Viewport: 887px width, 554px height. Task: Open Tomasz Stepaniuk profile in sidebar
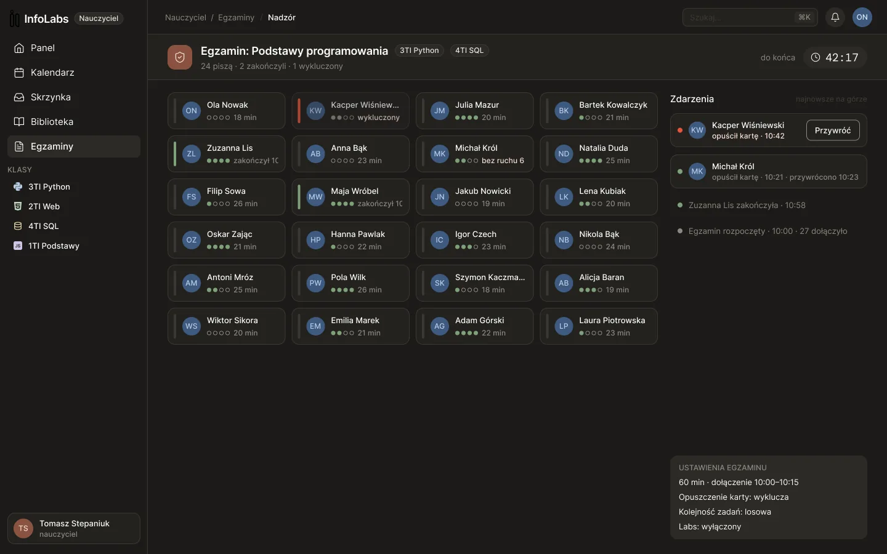(74, 528)
